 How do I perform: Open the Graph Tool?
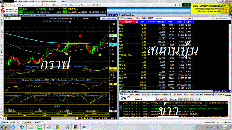point(57,5)
